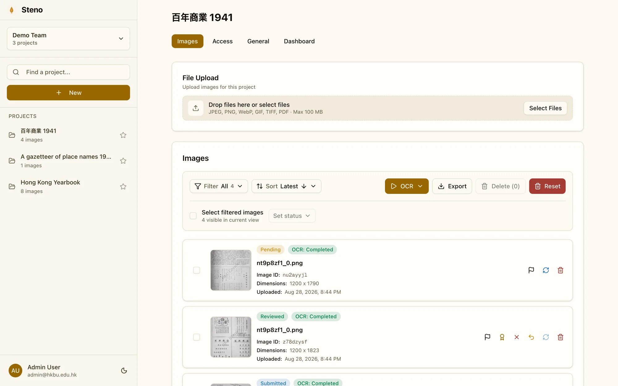
Task: Click the search magnifier icon
Action: pos(16,72)
